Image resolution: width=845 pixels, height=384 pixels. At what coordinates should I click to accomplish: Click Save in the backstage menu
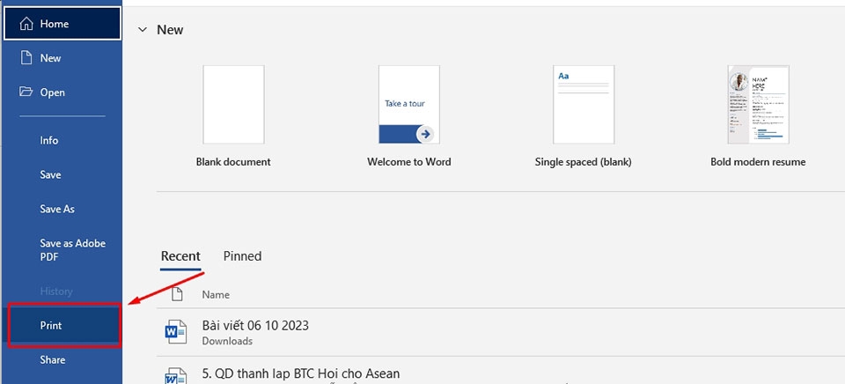pos(50,175)
